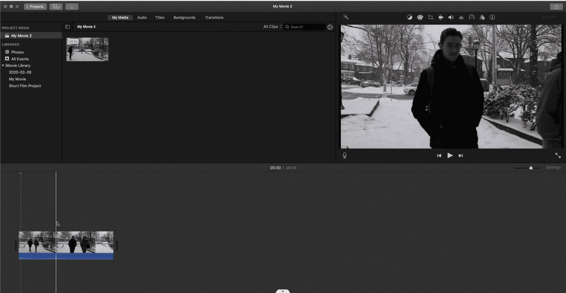Switch to the My Media tab
This screenshot has height=293, width=566.
[120, 17]
